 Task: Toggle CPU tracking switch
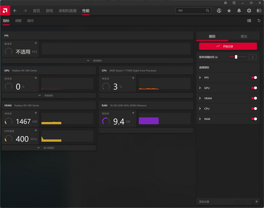(254, 109)
